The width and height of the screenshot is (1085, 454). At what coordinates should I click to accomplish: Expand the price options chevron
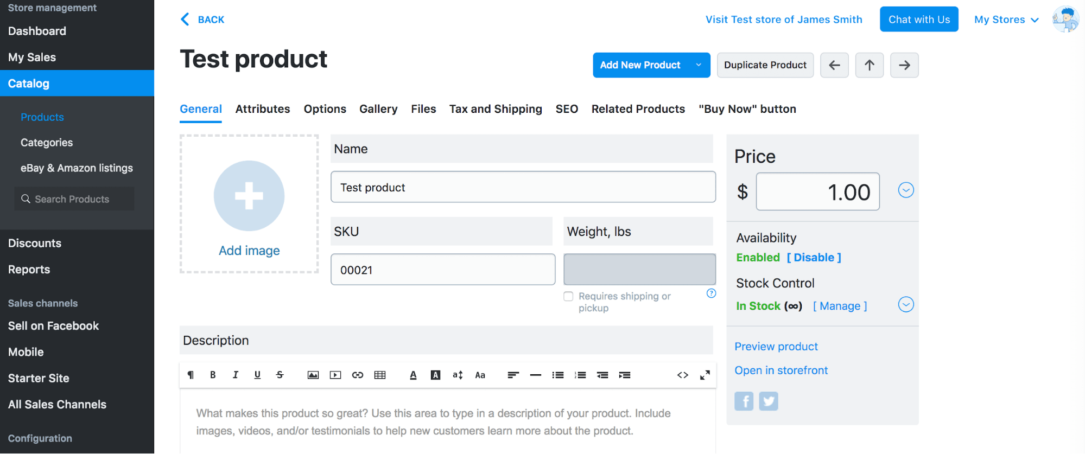(x=905, y=190)
